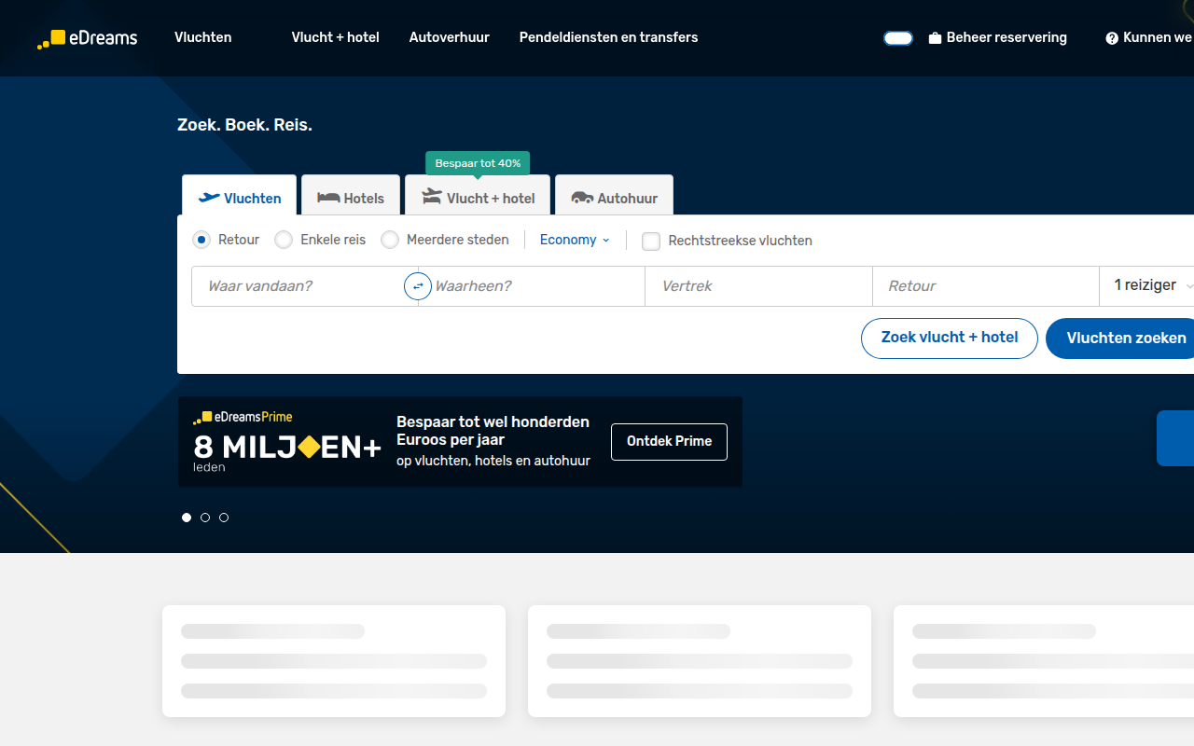Click the Zoek. Boek. Reis. heading
The image size is (1194, 746).
click(x=244, y=125)
